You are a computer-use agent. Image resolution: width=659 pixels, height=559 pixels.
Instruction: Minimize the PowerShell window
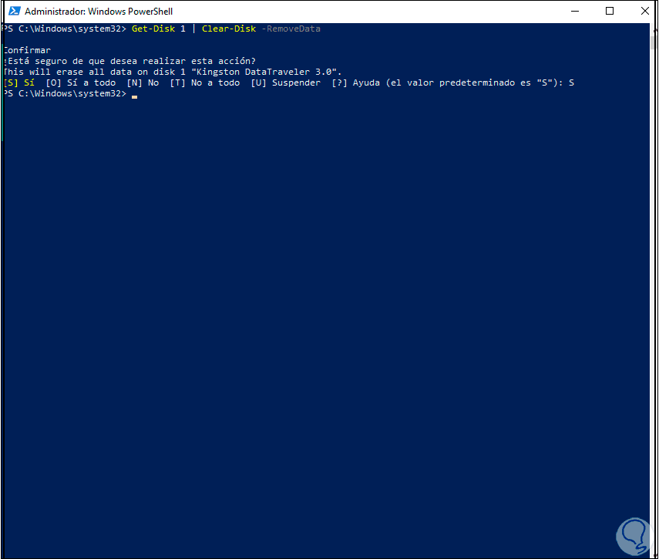(573, 12)
